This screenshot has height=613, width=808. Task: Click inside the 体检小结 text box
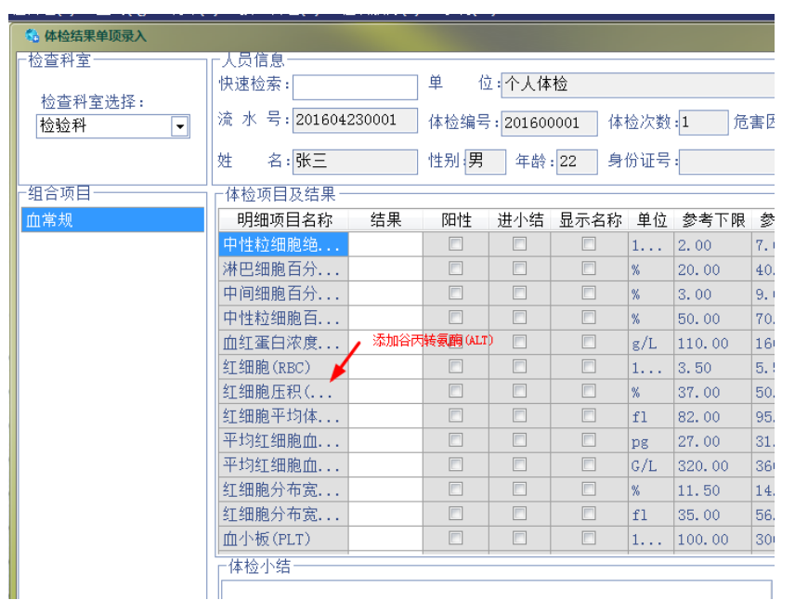coord(496,589)
